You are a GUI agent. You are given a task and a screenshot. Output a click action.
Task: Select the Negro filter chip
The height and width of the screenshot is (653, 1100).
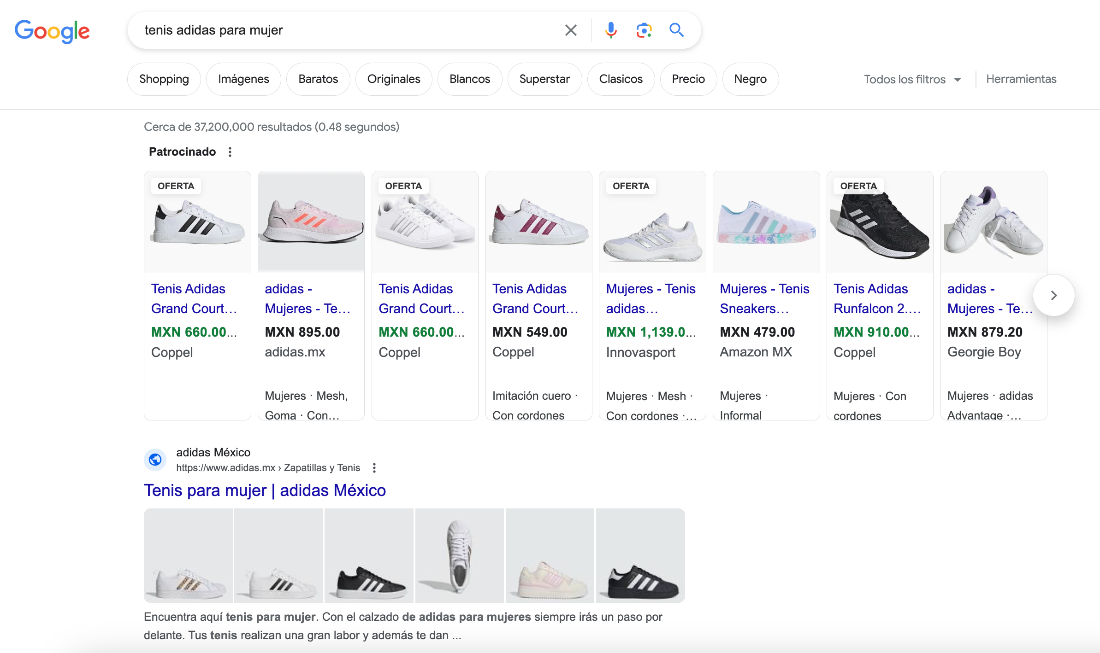[751, 79]
